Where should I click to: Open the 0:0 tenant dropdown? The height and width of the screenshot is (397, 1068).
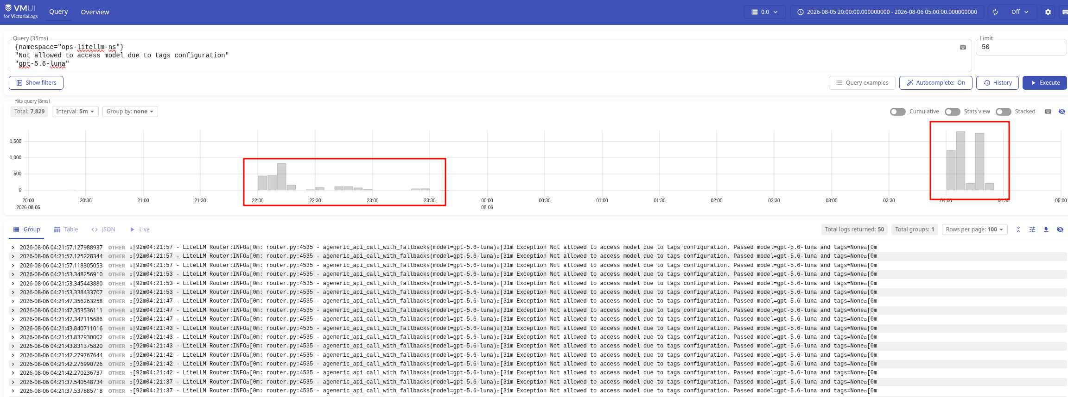765,12
